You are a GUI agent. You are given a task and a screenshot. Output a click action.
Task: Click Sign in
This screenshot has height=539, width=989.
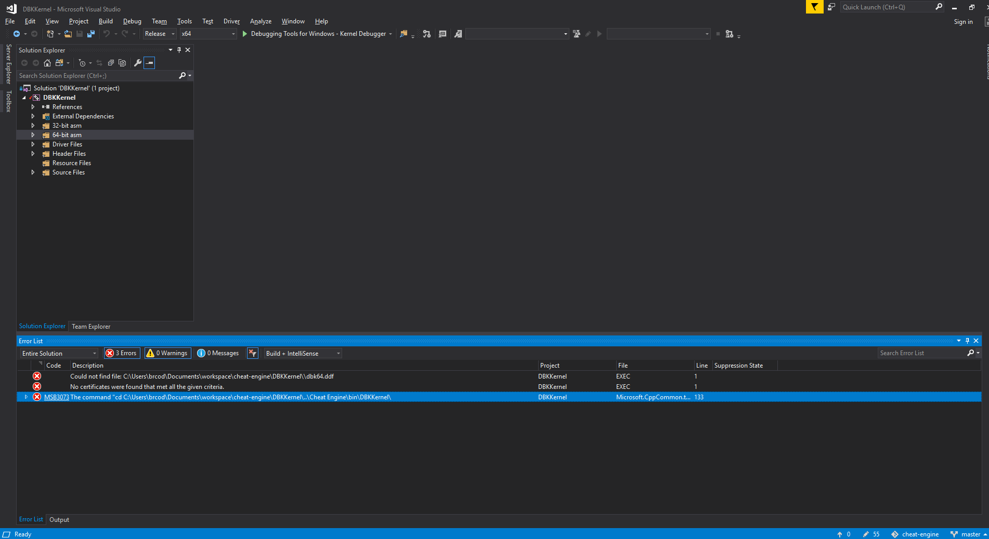click(963, 22)
